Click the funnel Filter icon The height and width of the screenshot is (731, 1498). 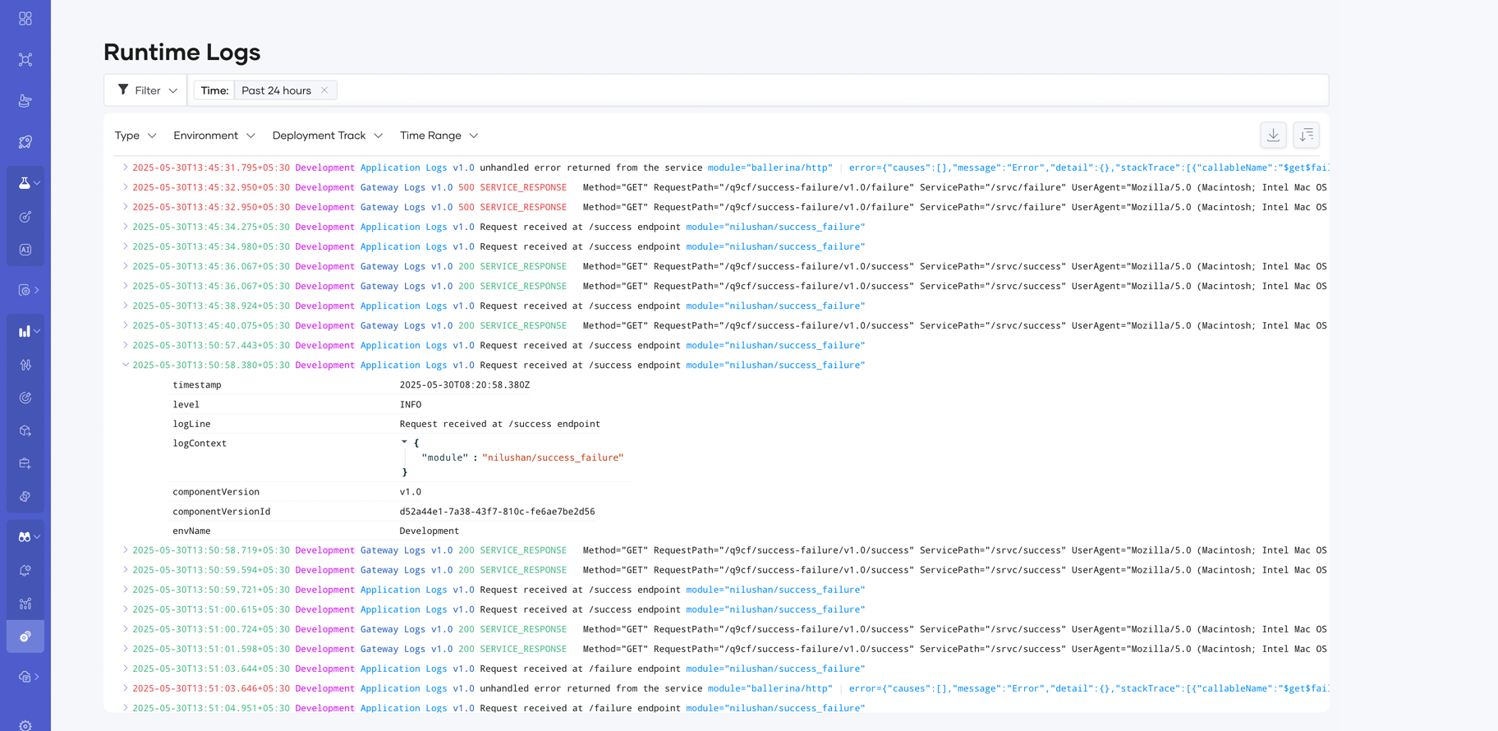tap(123, 90)
